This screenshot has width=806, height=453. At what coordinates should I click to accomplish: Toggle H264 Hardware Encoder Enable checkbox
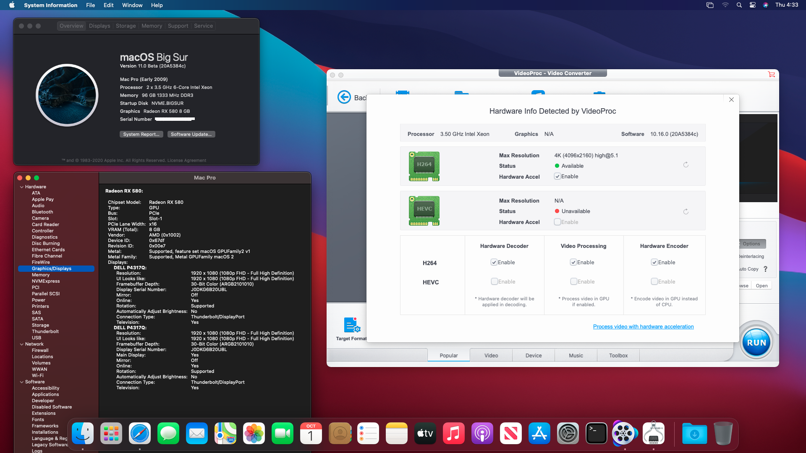(x=654, y=262)
